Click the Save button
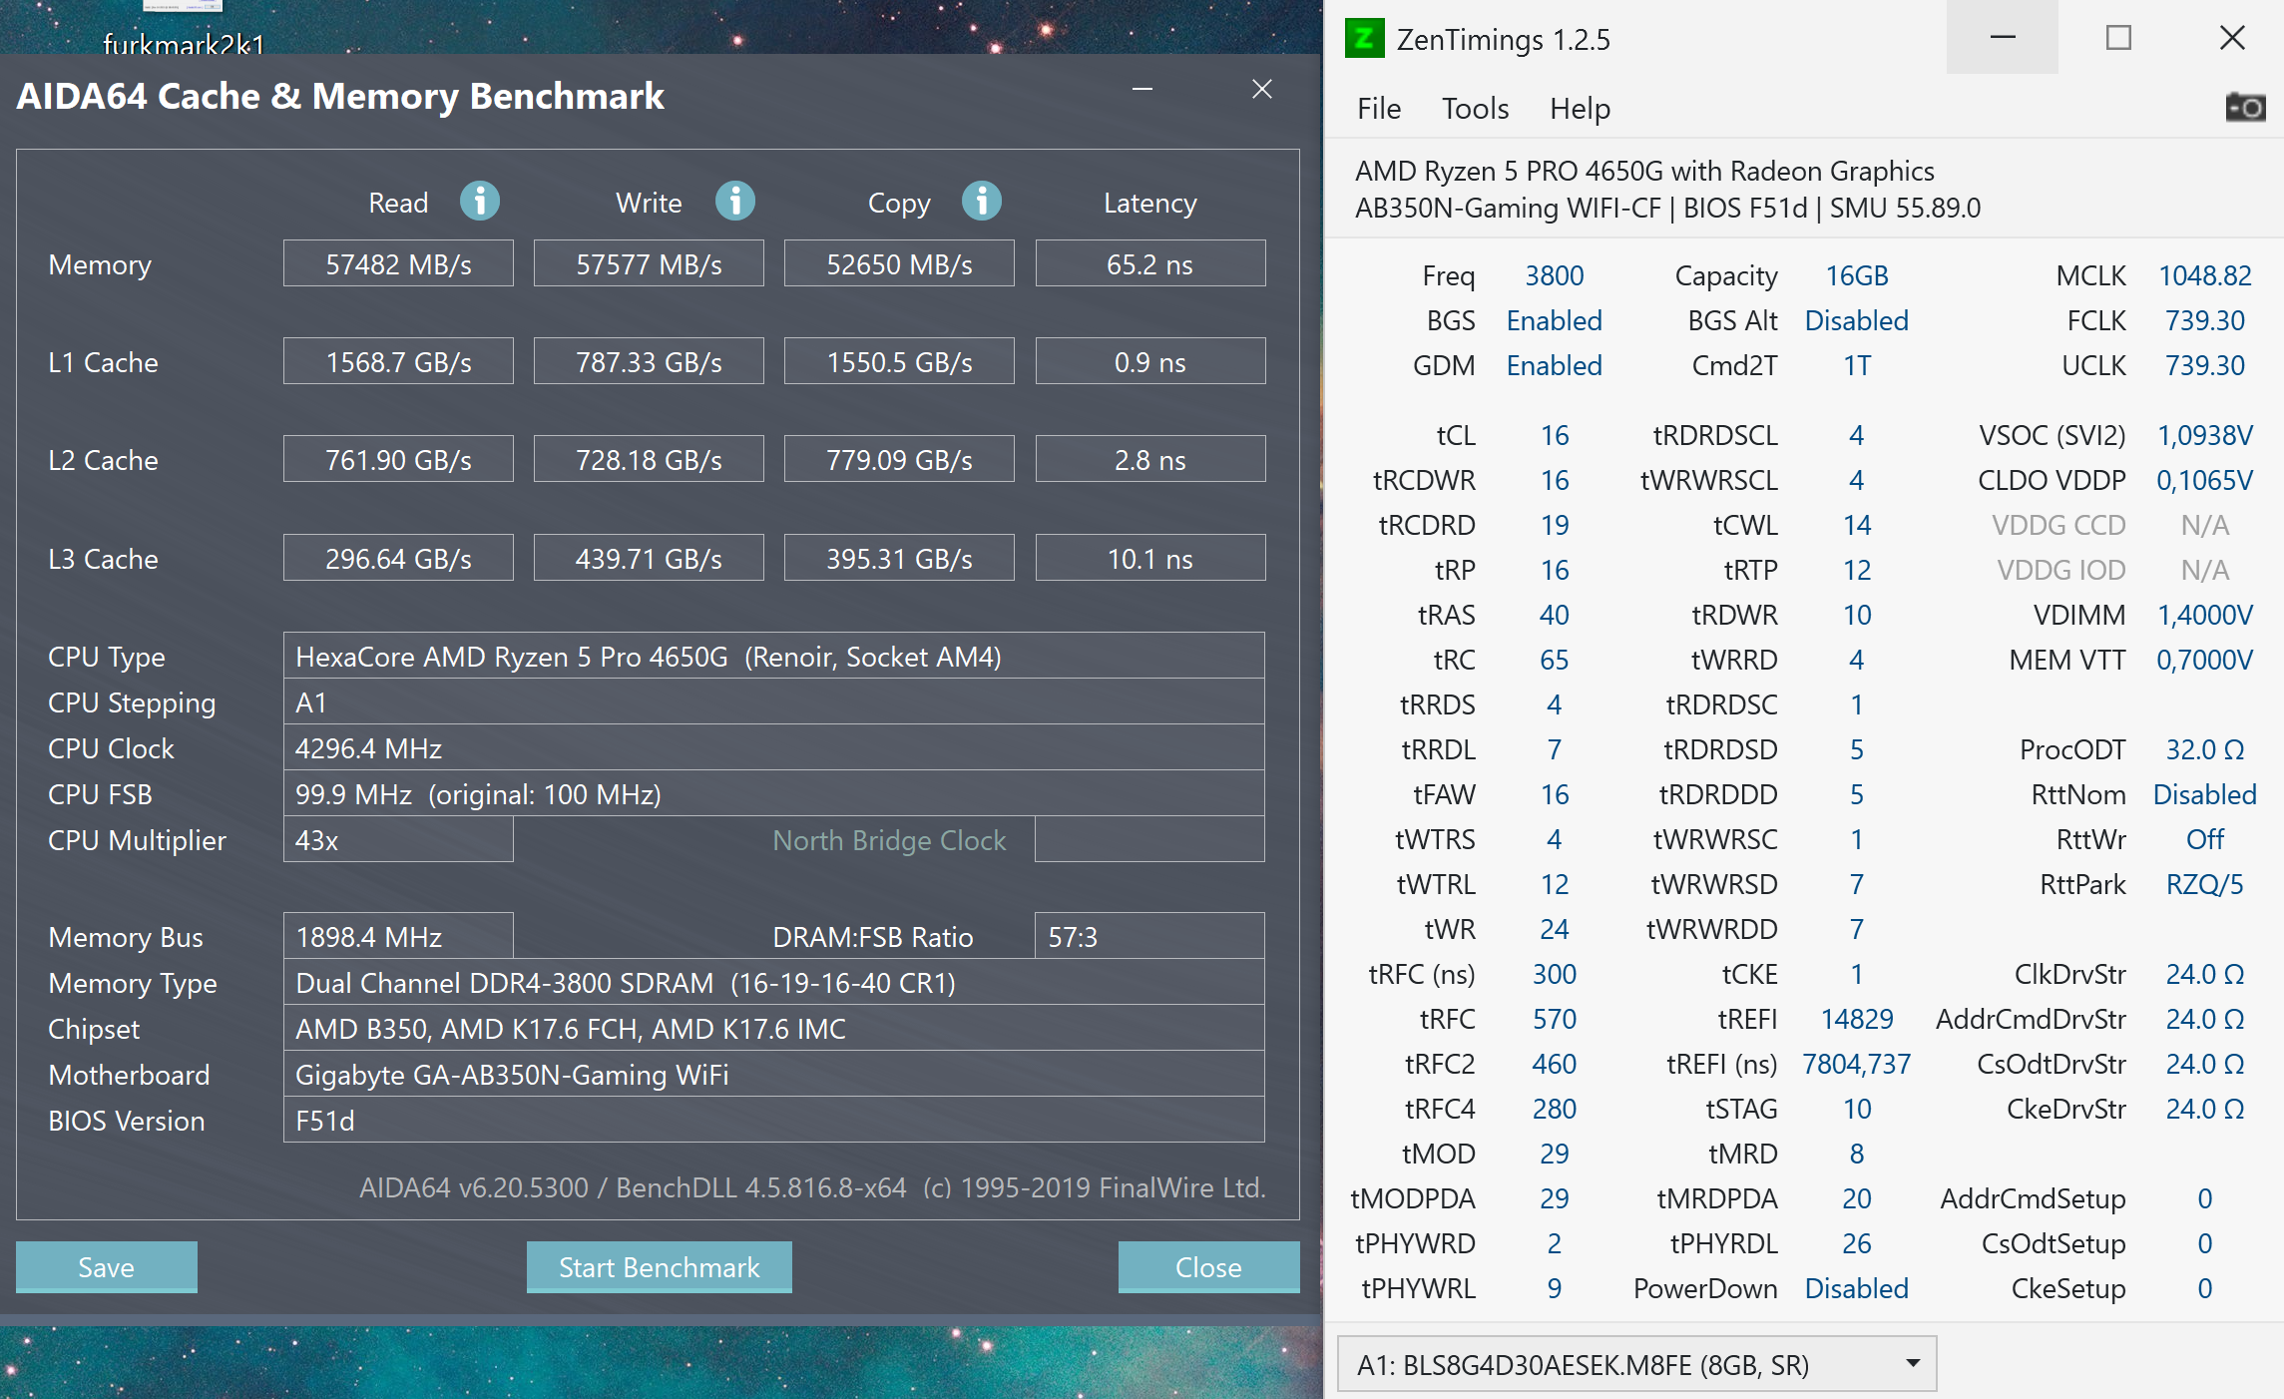2284x1399 pixels. click(x=107, y=1266)
